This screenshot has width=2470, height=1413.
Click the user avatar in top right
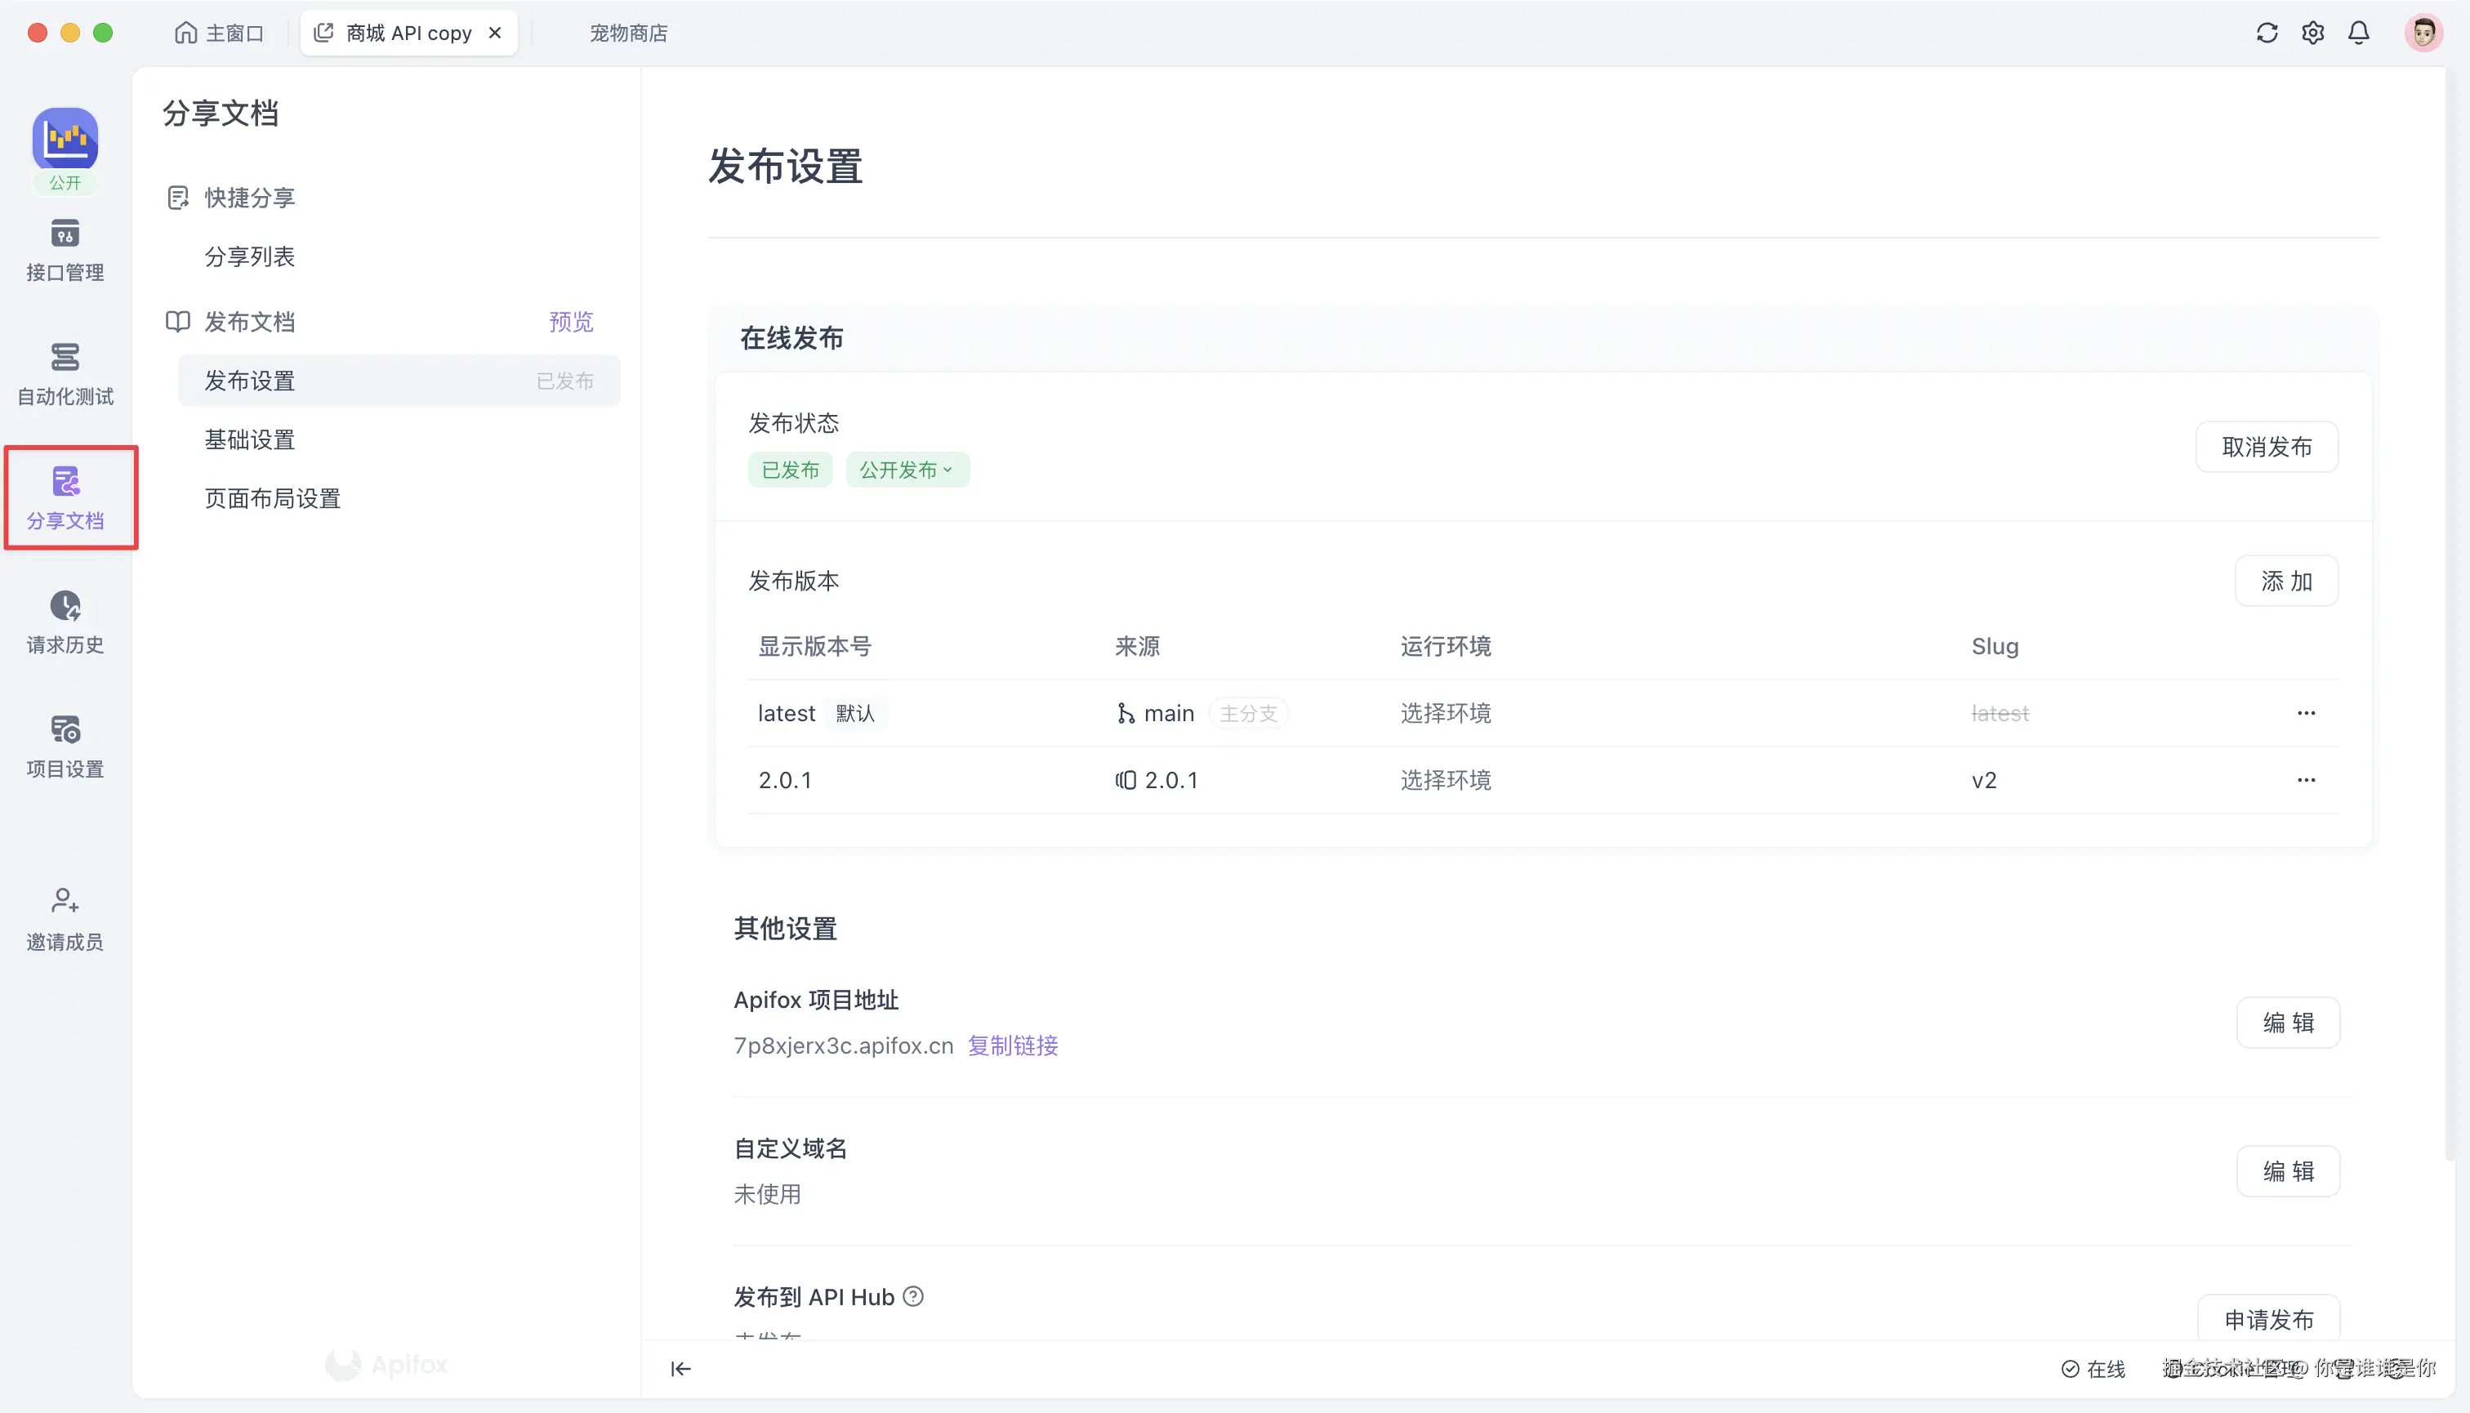[2423, 32]
